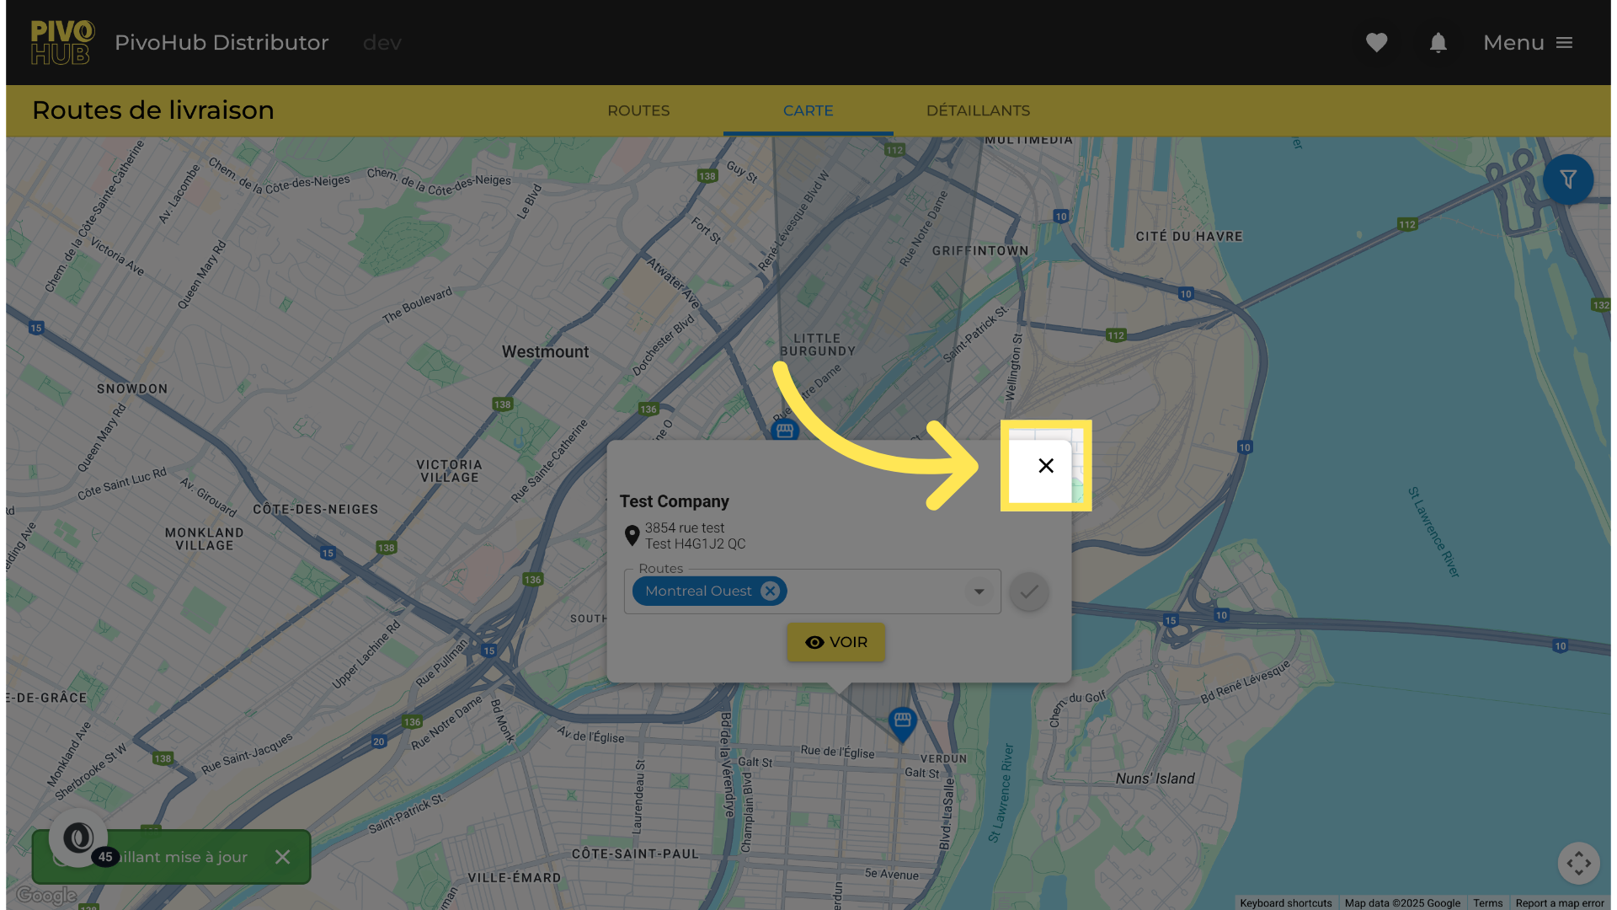The height and width of the screenshot is (910, 1617).
Task: Remove the Montreal Ouest route chip
Action: 770,591
